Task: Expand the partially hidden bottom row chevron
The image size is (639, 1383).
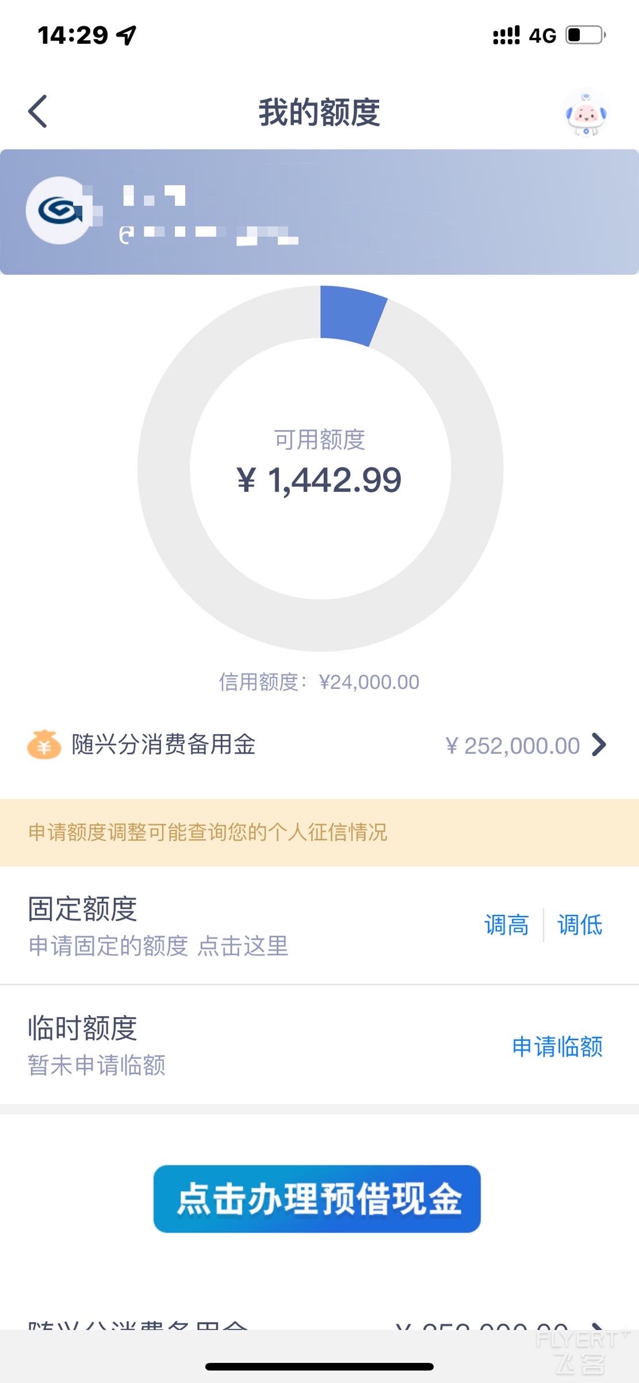Action: click(598, 1324)
